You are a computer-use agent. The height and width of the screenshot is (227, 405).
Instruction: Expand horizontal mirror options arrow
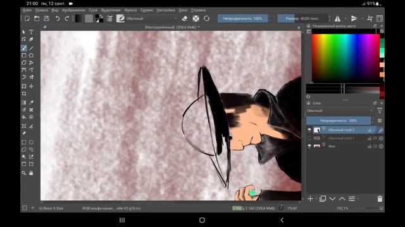click(346, 18)
